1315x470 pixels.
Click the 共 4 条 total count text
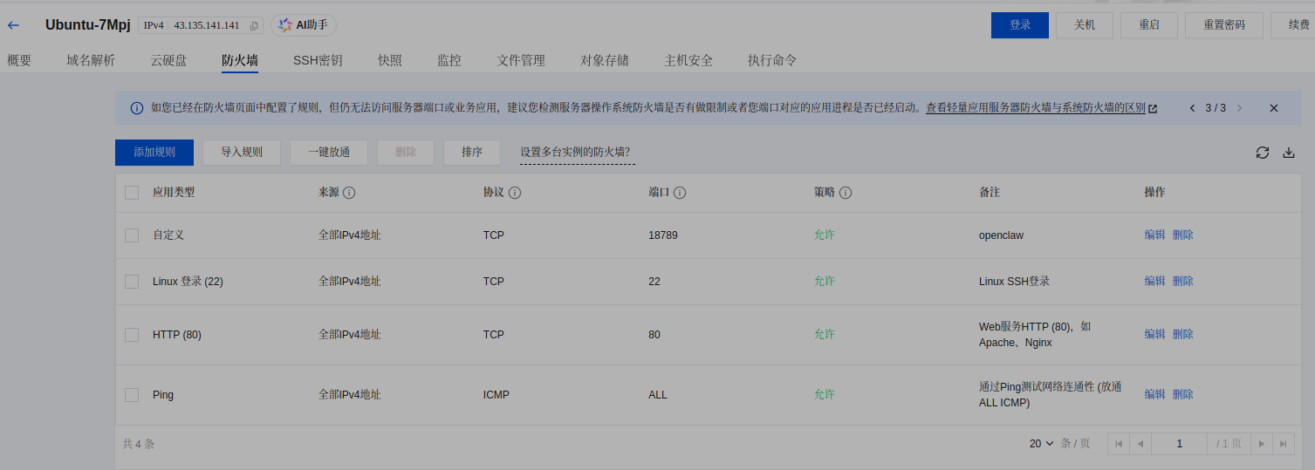[139, 444]
